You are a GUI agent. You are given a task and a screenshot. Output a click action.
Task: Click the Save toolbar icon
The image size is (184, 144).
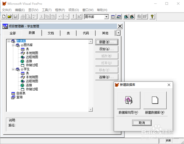15,17
